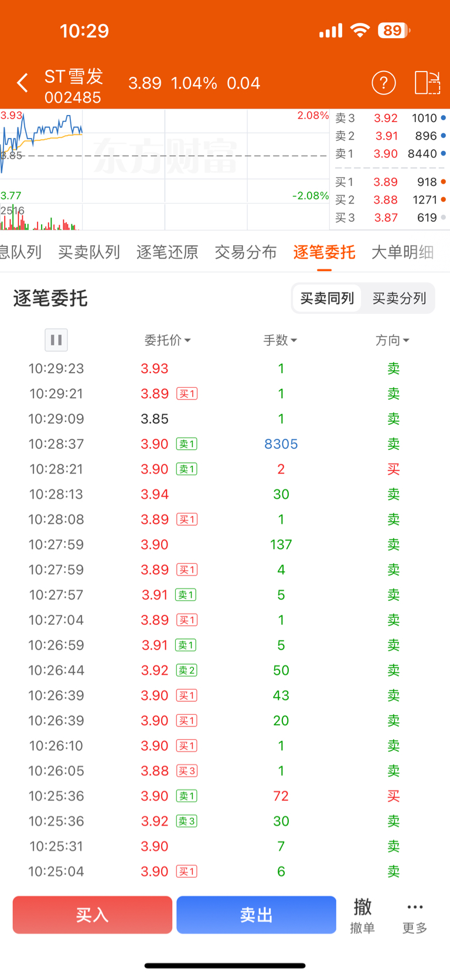Tap the red 买入 button
Image resolution: width=450 pixels, height=977 pixels.
coord(93,915)
